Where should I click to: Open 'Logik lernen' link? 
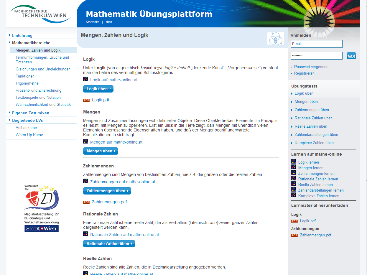(309, 162)
